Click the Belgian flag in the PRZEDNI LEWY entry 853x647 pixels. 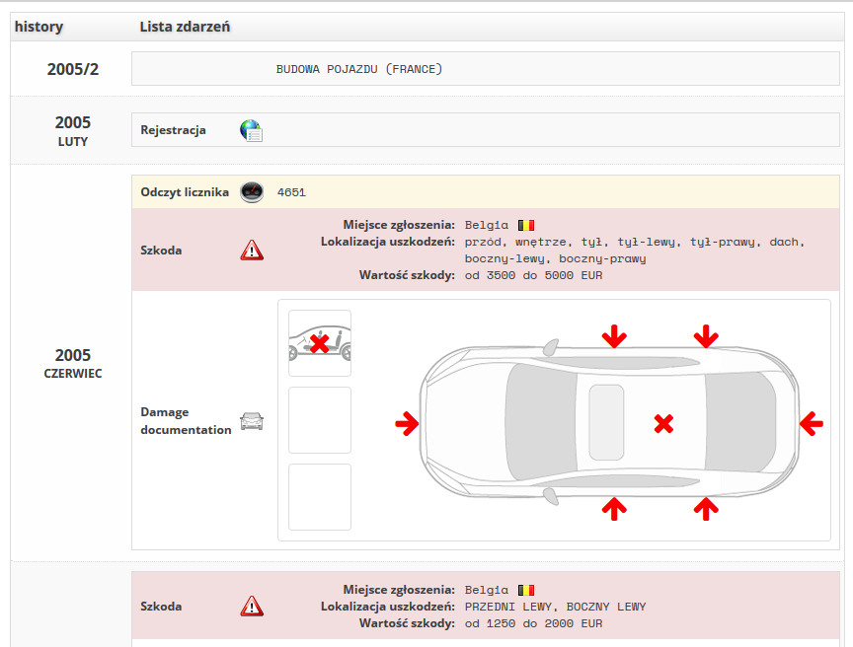point(525,590)
